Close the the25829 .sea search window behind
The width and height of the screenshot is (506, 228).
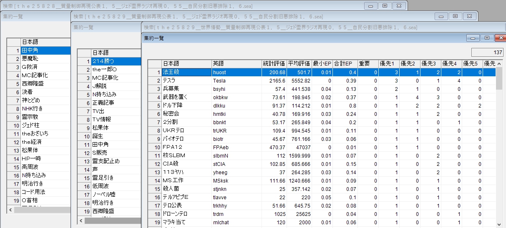point(469,16)
